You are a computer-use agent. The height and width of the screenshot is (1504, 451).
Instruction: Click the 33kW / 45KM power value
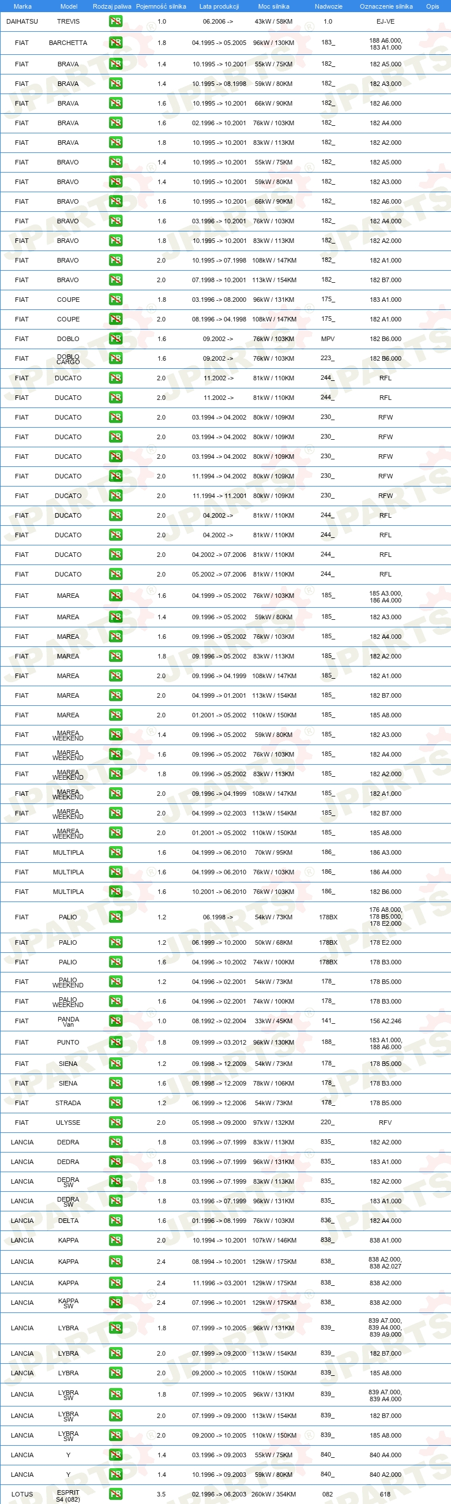point(273,1021)
